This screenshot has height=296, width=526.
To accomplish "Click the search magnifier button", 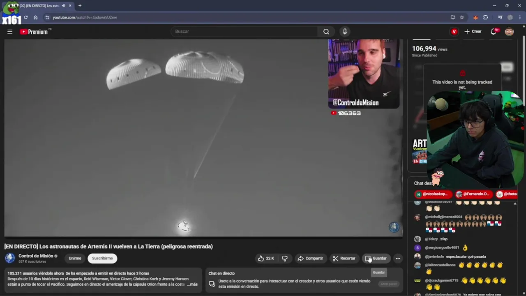I will coord(326,32).
